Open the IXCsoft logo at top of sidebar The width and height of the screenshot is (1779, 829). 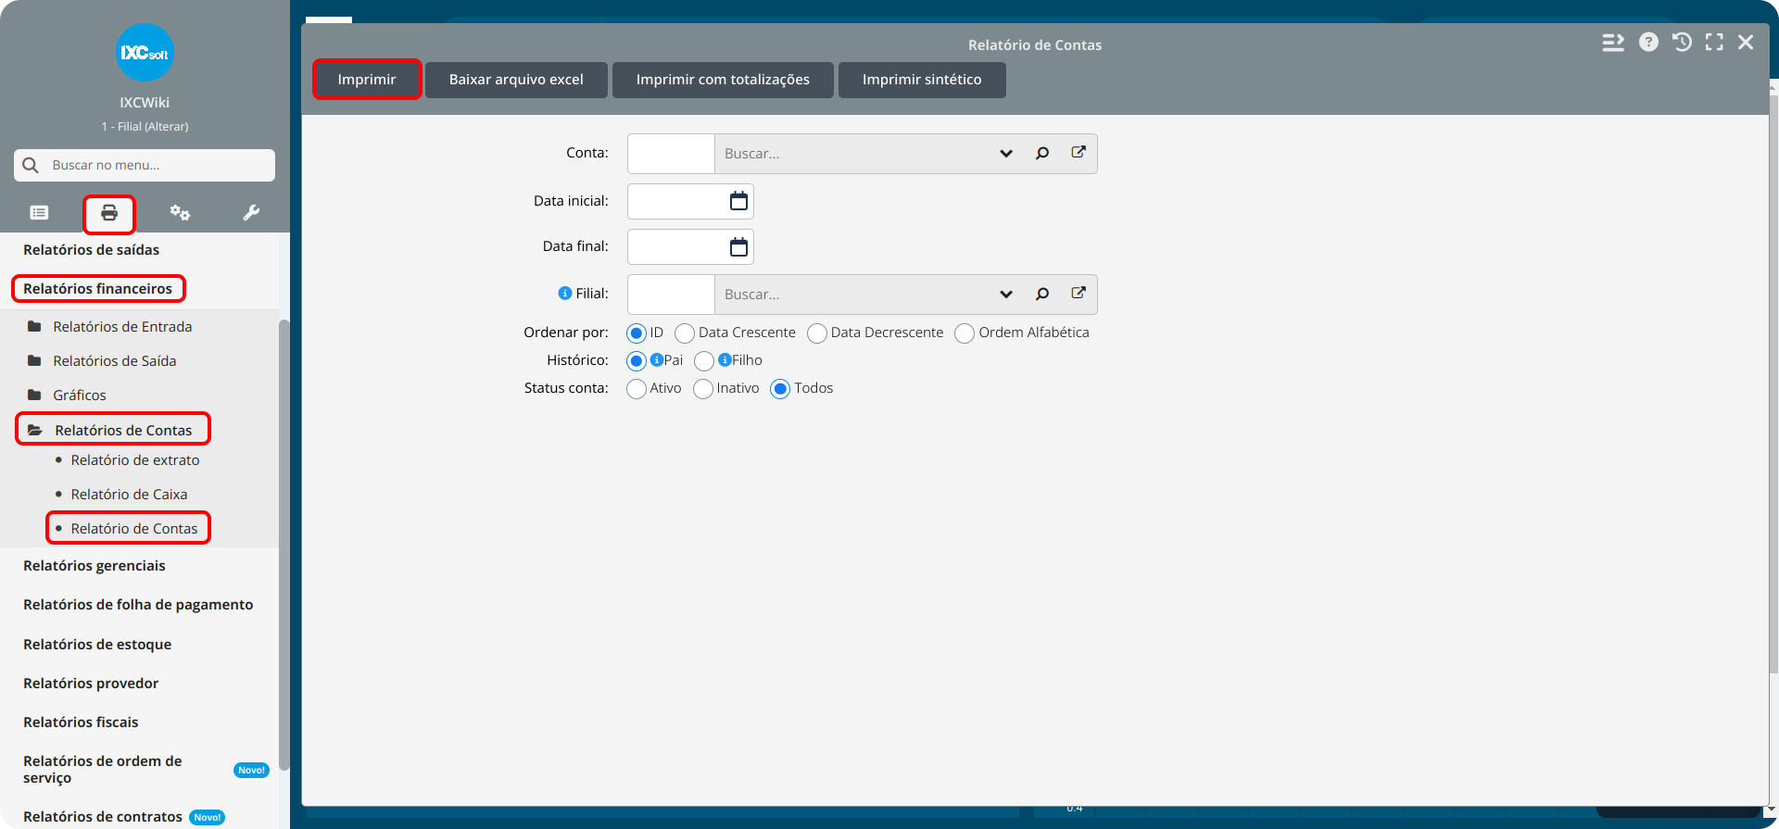(x=145, y=53)
